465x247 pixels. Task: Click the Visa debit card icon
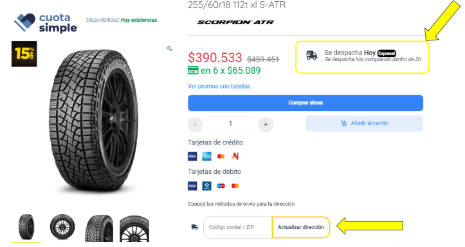[192, 186]
